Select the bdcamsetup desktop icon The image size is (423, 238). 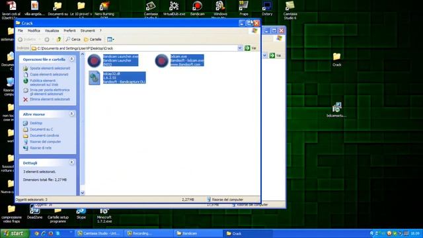tap(336, 110)
